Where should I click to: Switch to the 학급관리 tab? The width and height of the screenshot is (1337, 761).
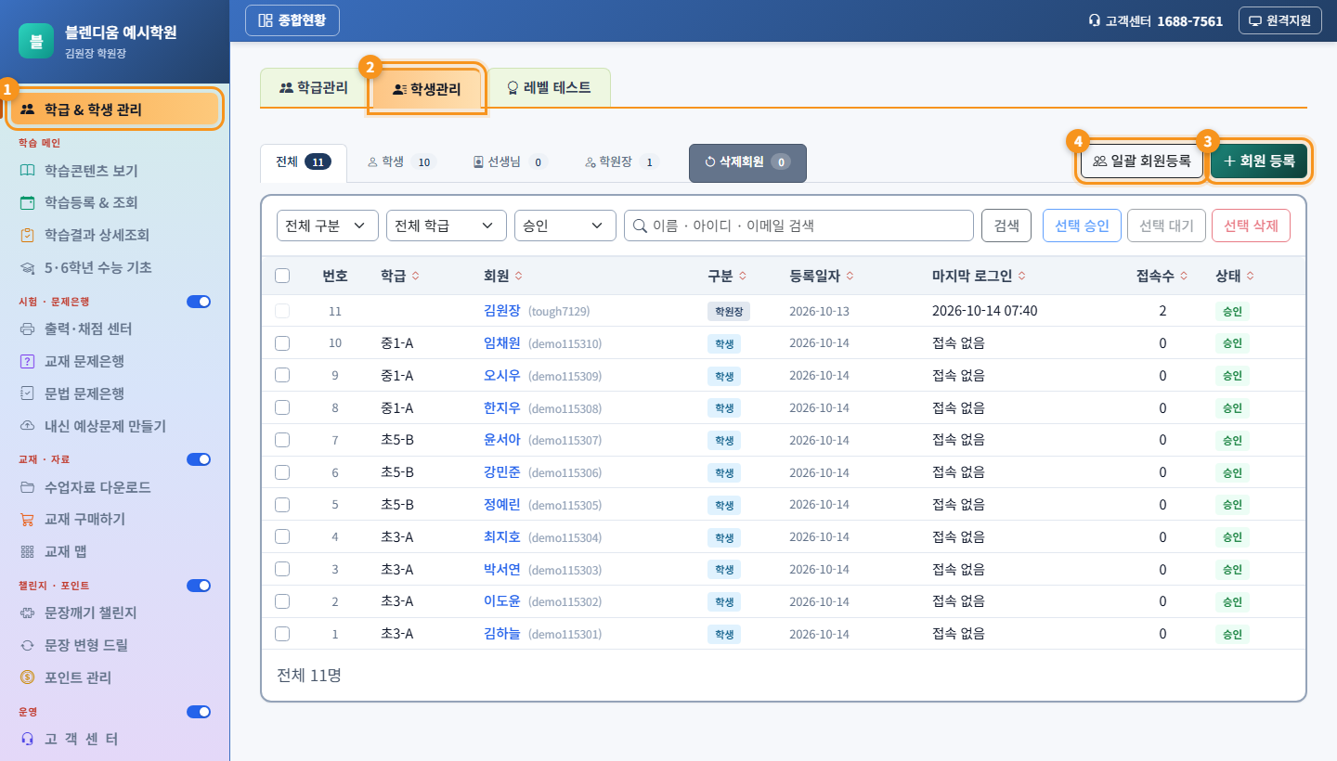(314, 88)
